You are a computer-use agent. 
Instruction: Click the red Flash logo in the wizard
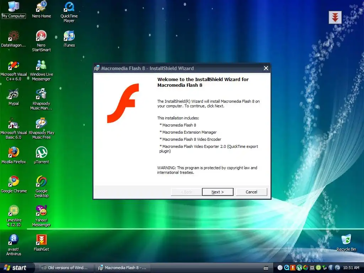[x=123, y=103]
